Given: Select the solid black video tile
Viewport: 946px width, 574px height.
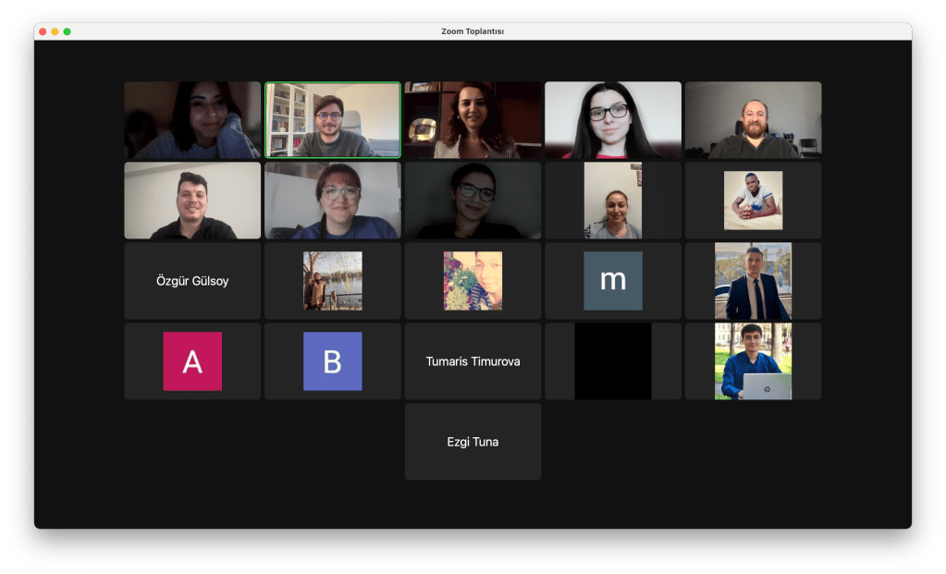Looking at the screenshot, I should pyautogui.click(x=612, y=361).
